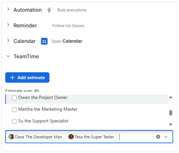The width and height of the screenshot is (179, 153).
Task: Check Su the Support Specialist checkbox
Action: point(14,121)
